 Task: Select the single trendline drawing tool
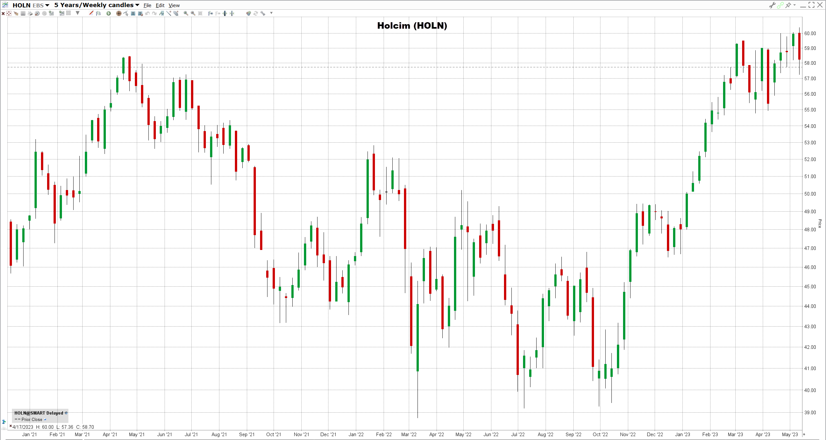(x=169, y=14)
